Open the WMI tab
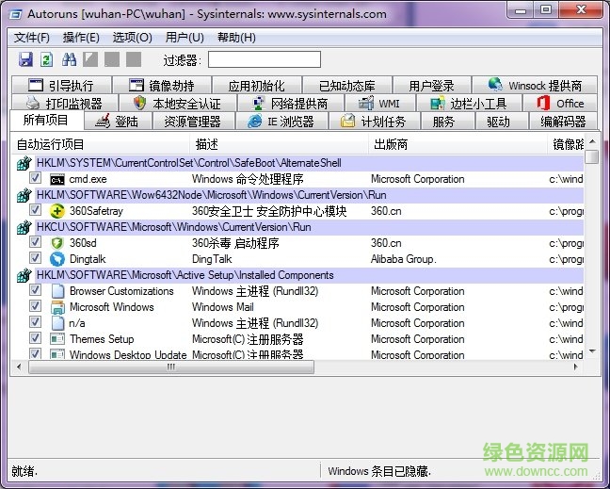The image size is (610, 489). (x=380, y=104)
